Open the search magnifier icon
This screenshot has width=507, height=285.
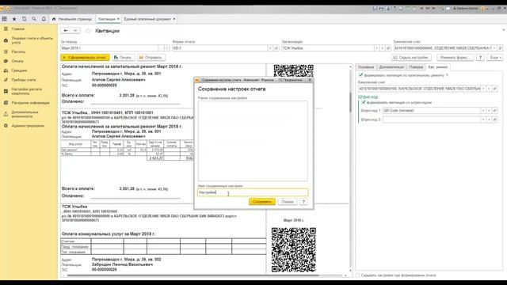coord(33,19)
